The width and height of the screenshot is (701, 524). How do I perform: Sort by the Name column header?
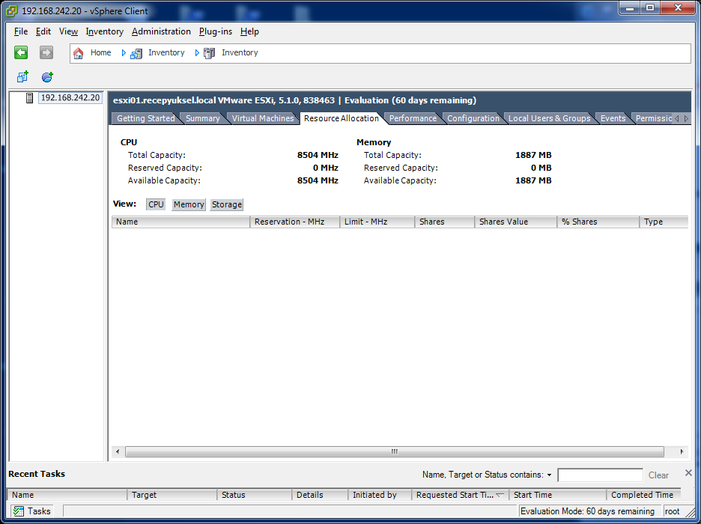pyautogui.click(x=180, y=222)
